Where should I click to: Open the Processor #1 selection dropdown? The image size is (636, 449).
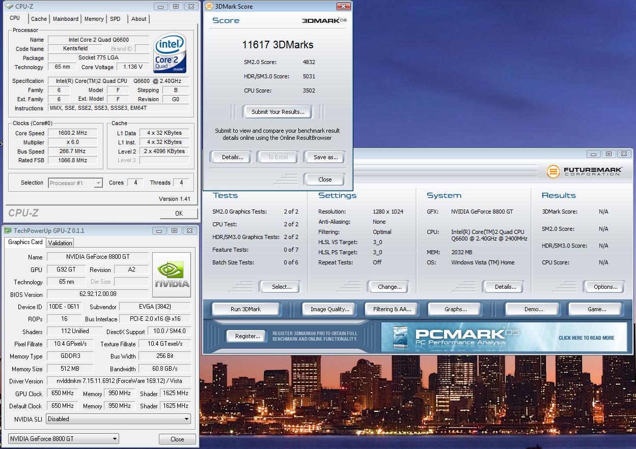(x=75, y=183)
